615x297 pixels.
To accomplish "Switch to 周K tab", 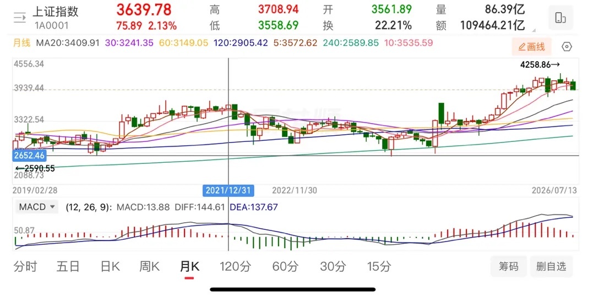I will [149, 267].
